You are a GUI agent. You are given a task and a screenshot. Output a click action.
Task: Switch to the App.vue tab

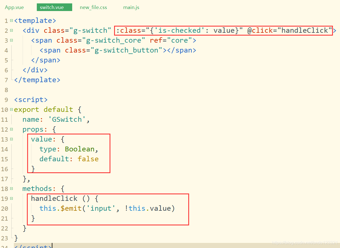pyautogui.click(x=14, y=7)
